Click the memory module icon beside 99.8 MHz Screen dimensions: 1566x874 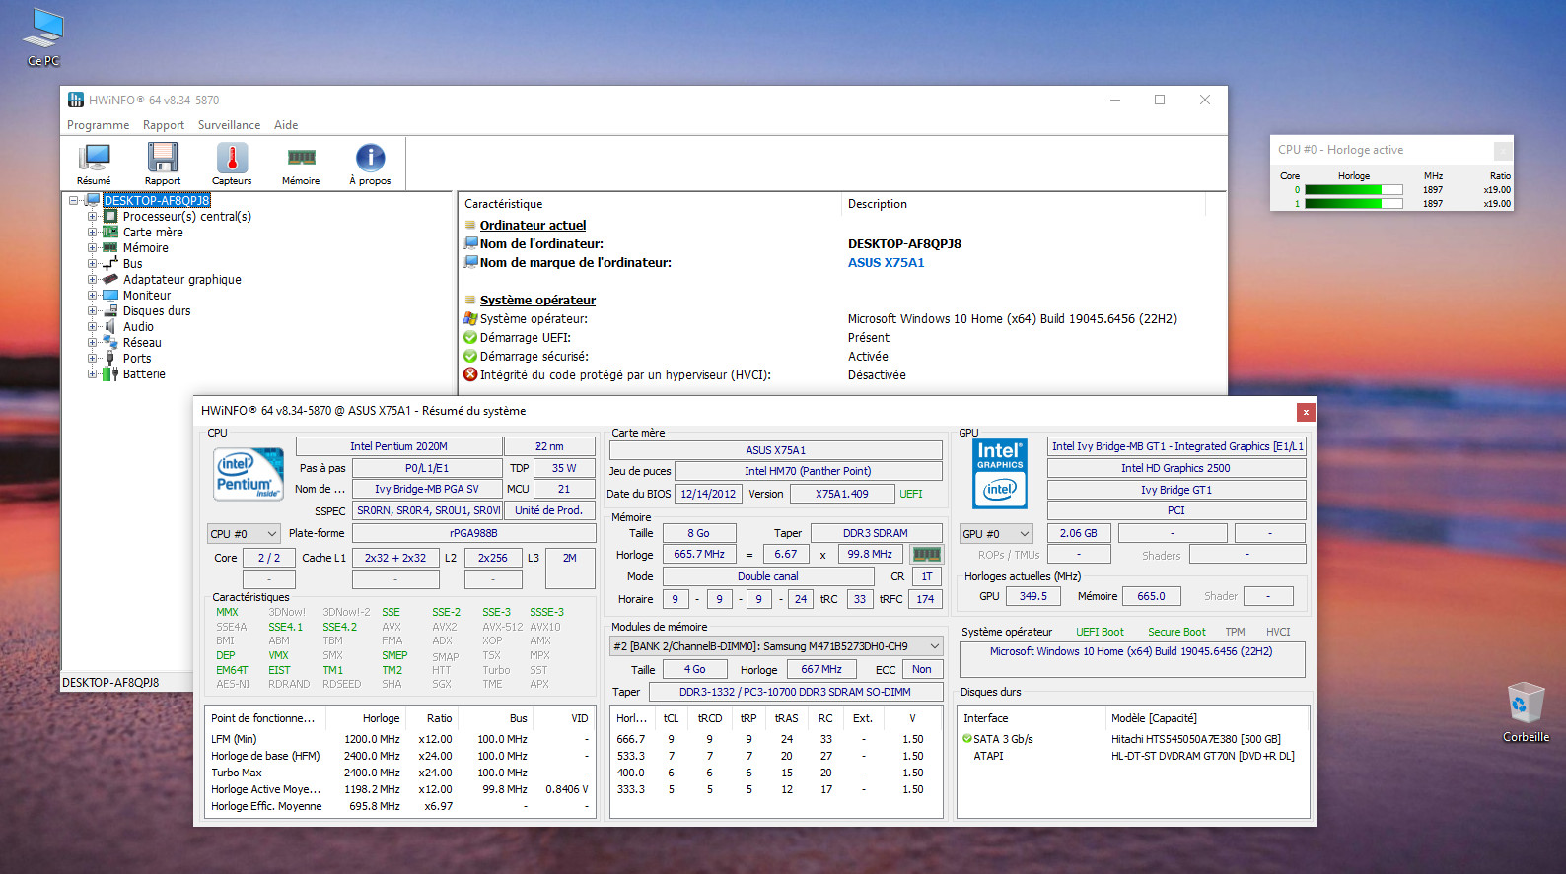click(x=927, y=555)
